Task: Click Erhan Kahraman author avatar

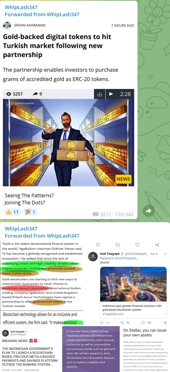Action: 7,25
